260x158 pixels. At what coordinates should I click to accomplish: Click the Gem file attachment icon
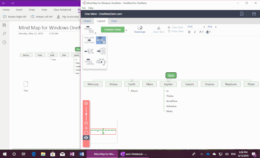(26, 84)
